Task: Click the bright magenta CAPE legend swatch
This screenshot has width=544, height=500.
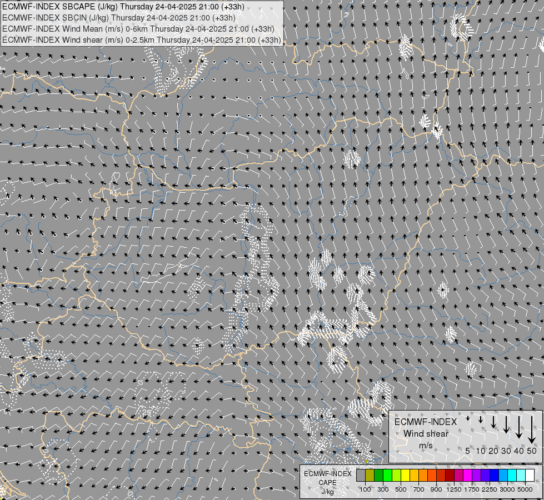Action: coord(468,476)
